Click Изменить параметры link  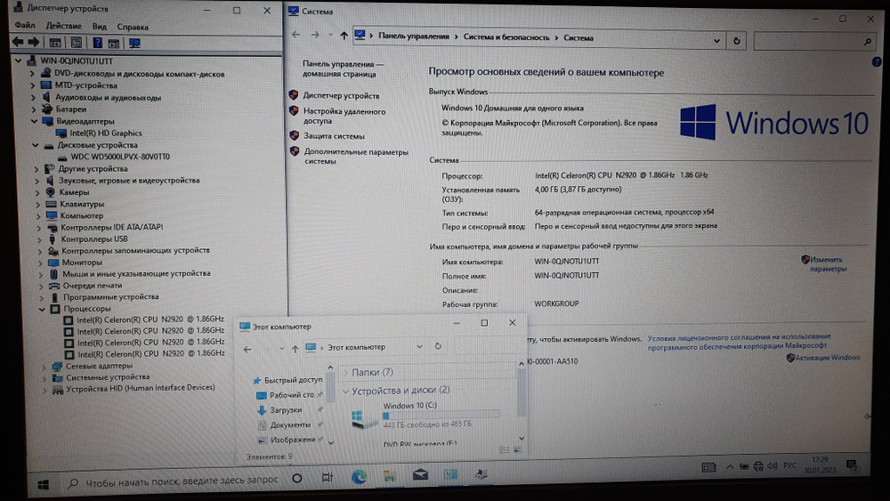[x=827, y=263]
